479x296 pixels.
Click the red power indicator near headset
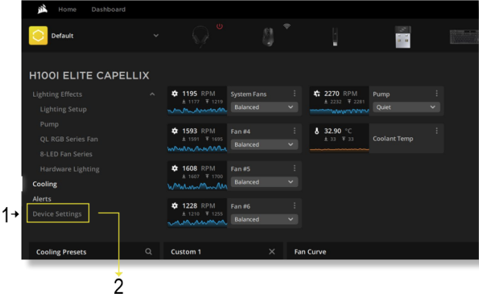(219, 26)
